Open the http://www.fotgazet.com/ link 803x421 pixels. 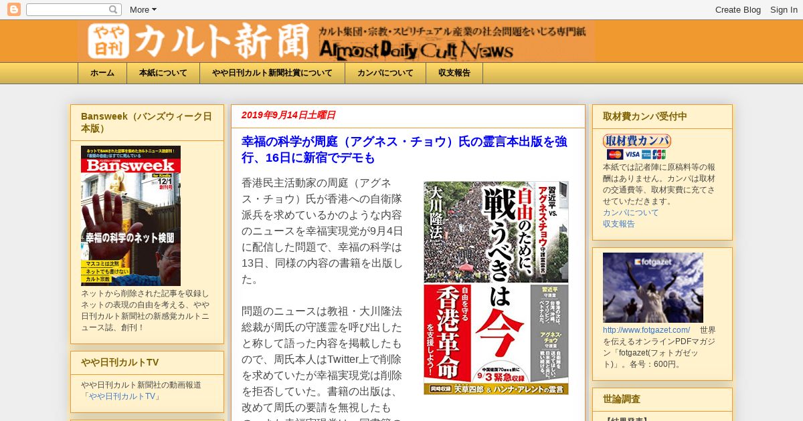646,330
